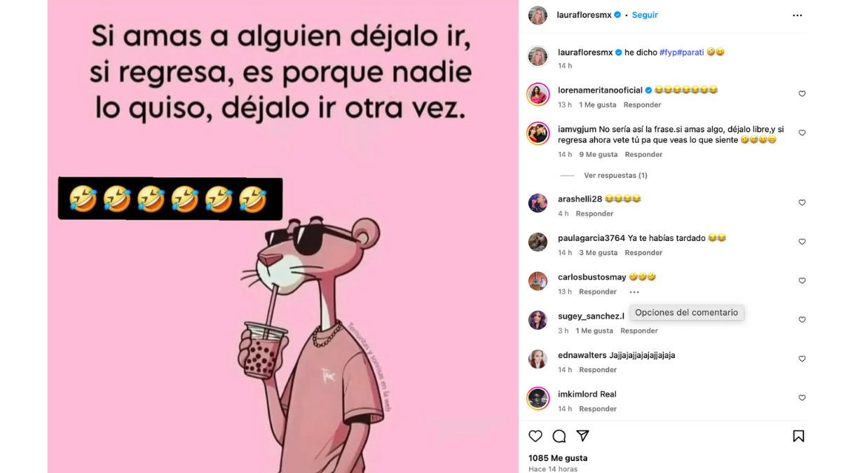
Task: Open laurafloresmx profile picture in header
Action: [x=538, y=15]
